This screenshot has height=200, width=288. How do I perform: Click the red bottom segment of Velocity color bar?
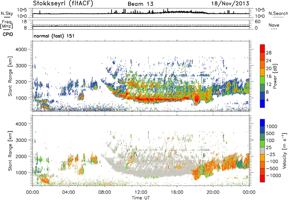(262, 179)
